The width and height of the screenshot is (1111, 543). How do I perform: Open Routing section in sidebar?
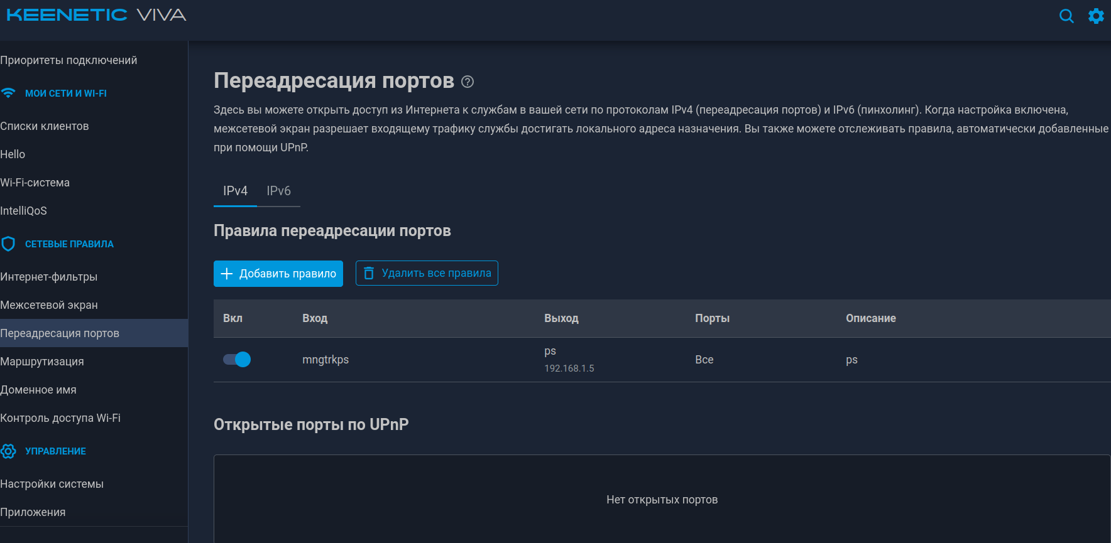42,362
